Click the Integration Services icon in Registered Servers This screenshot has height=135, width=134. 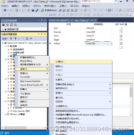tap(15, 25)
